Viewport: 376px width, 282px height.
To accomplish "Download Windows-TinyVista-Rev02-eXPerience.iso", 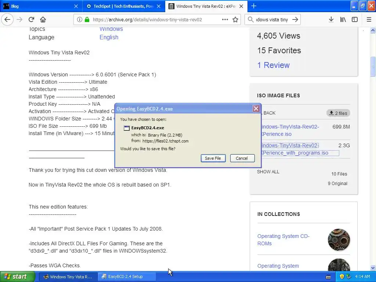I will (x=290, y=130).
